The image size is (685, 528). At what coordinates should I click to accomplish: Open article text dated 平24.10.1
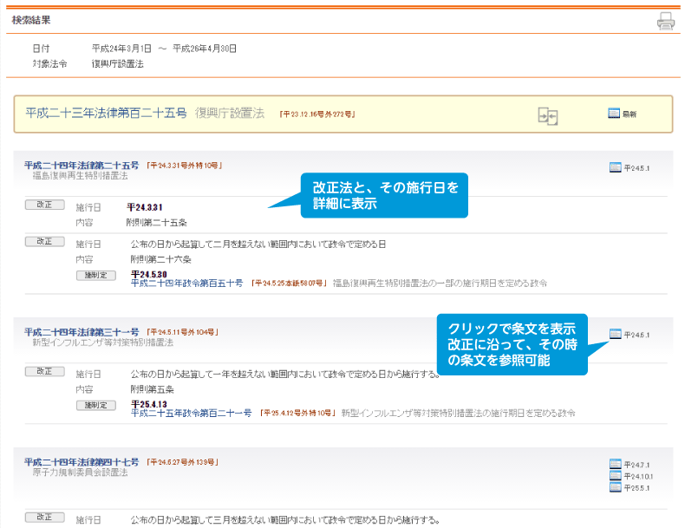[x=615, y=476]
